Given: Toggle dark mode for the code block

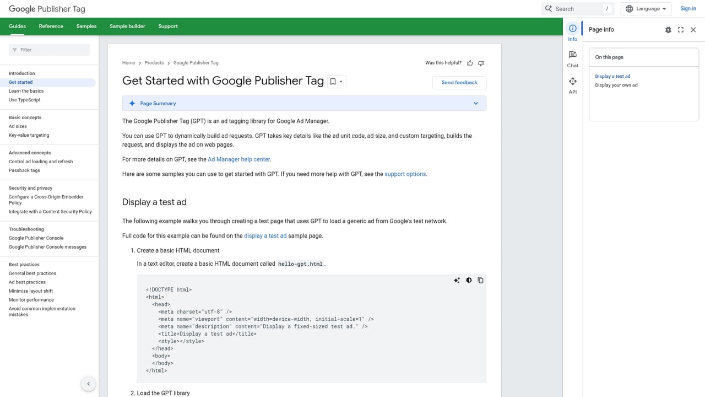Looking at the screenshot, I should (x=469, y=280).
